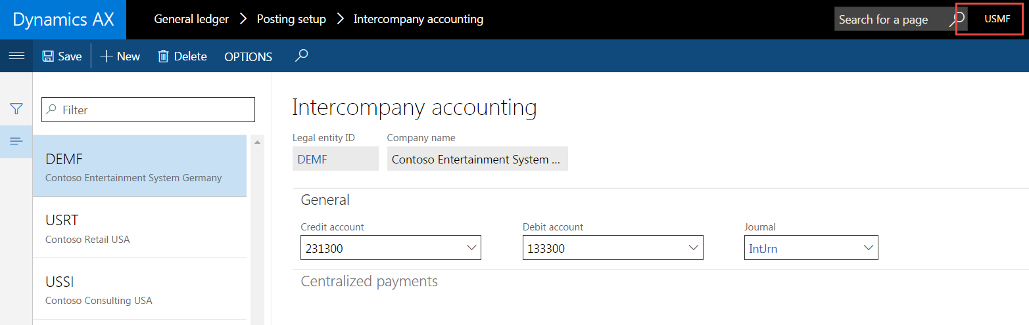This screenshot has height=325, width=1029.
Task: Open the filter funnel pane
Action: point(16,109)
